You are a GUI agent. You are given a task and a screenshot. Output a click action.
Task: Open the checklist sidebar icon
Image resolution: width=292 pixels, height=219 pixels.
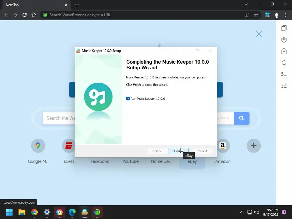284,74
